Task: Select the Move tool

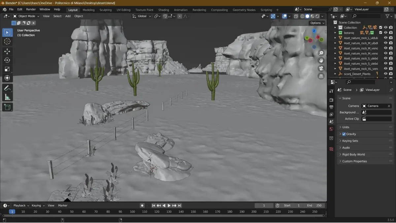Action: (7, 51)
